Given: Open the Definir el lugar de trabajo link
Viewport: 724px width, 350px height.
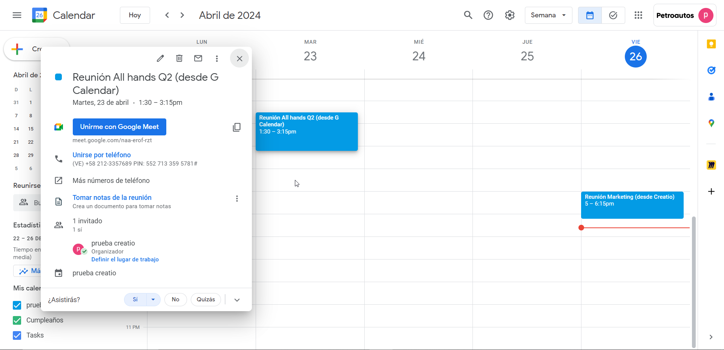Looking at the screenshot, I should (x=125, y=259).
